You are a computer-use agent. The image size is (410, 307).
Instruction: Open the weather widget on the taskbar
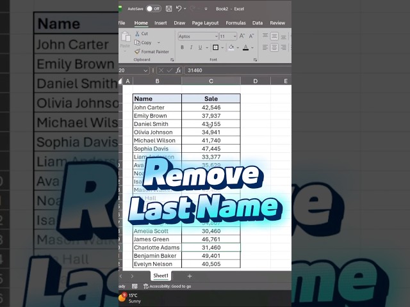(130, 298)
